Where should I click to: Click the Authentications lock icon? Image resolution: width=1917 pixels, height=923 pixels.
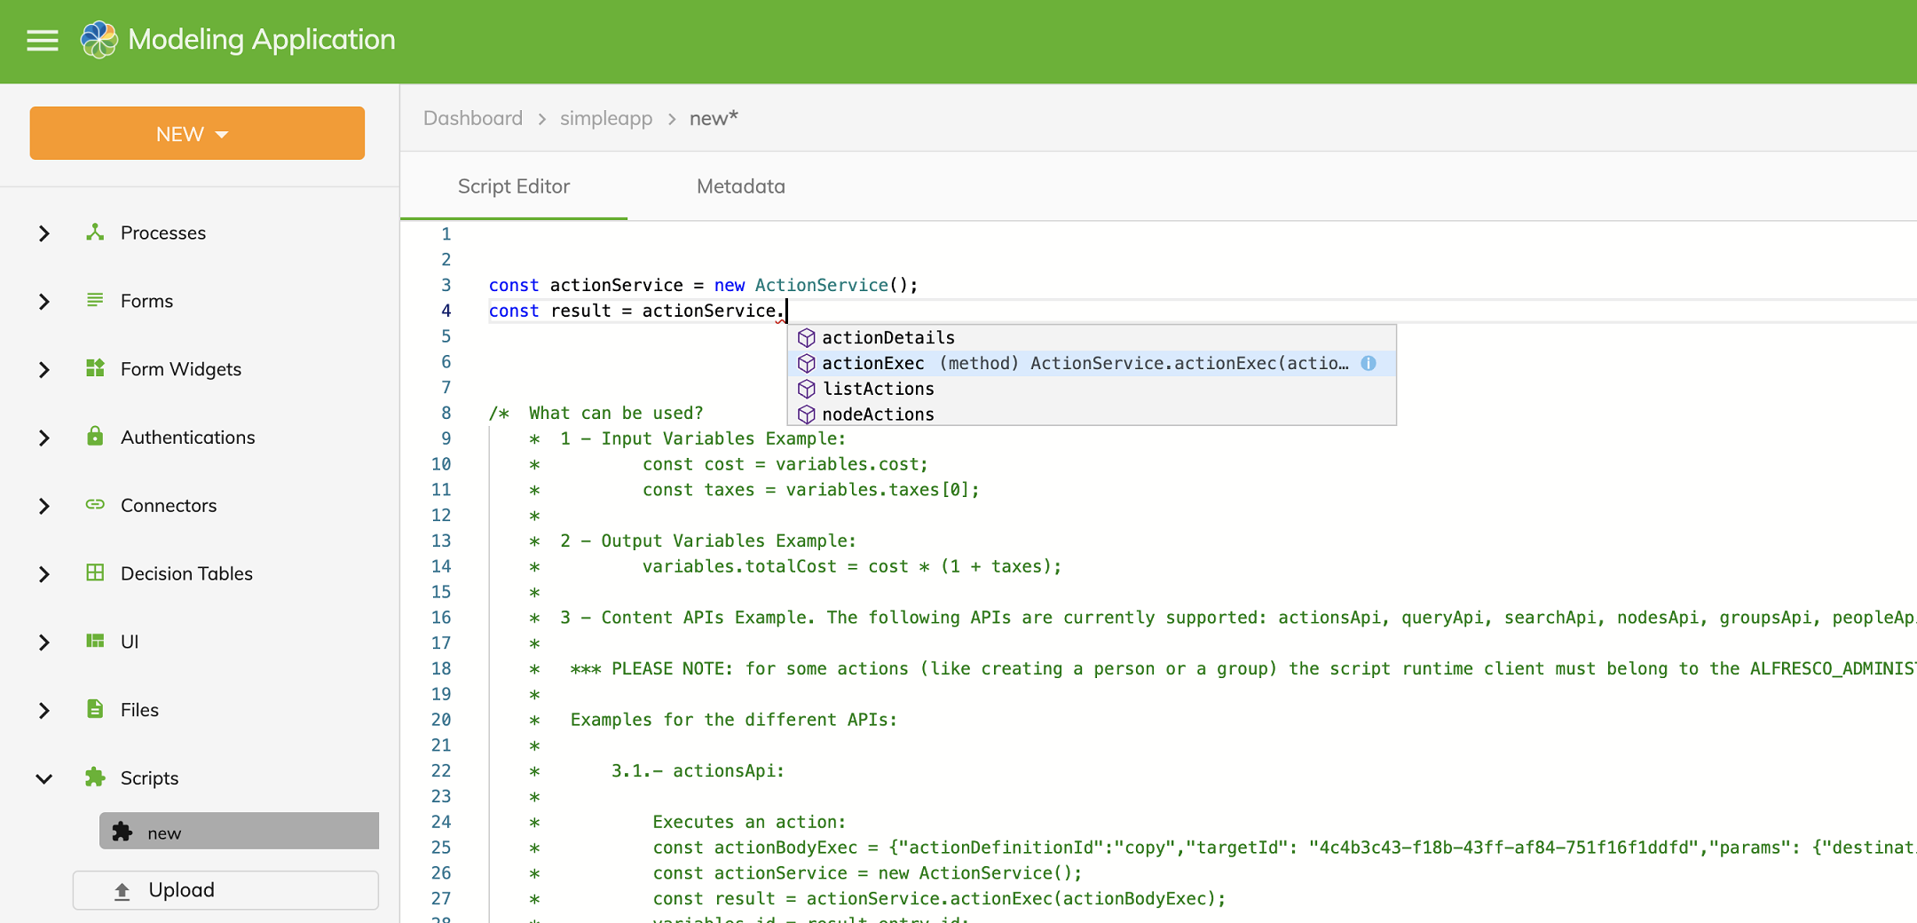click(x=95, y=437)
